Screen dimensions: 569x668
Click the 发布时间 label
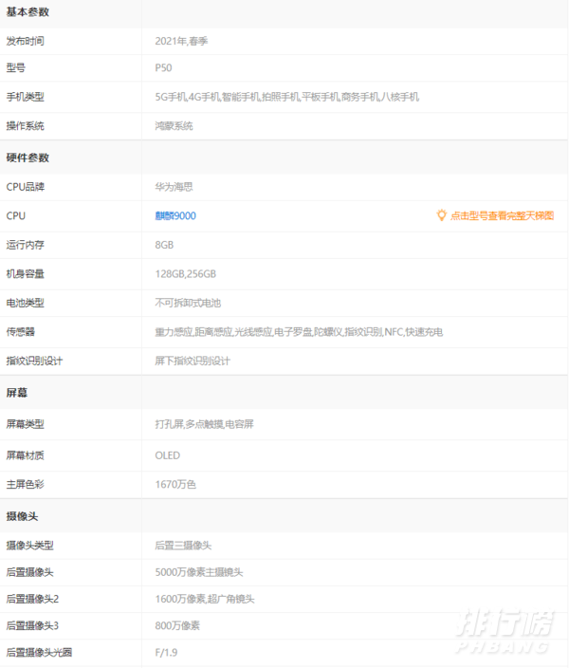[25, 42]
